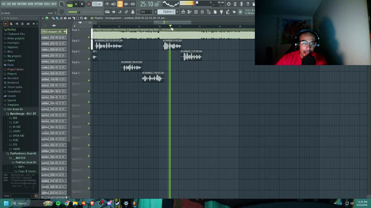Select the Zoom tool in the playlist

coord(81,18)
